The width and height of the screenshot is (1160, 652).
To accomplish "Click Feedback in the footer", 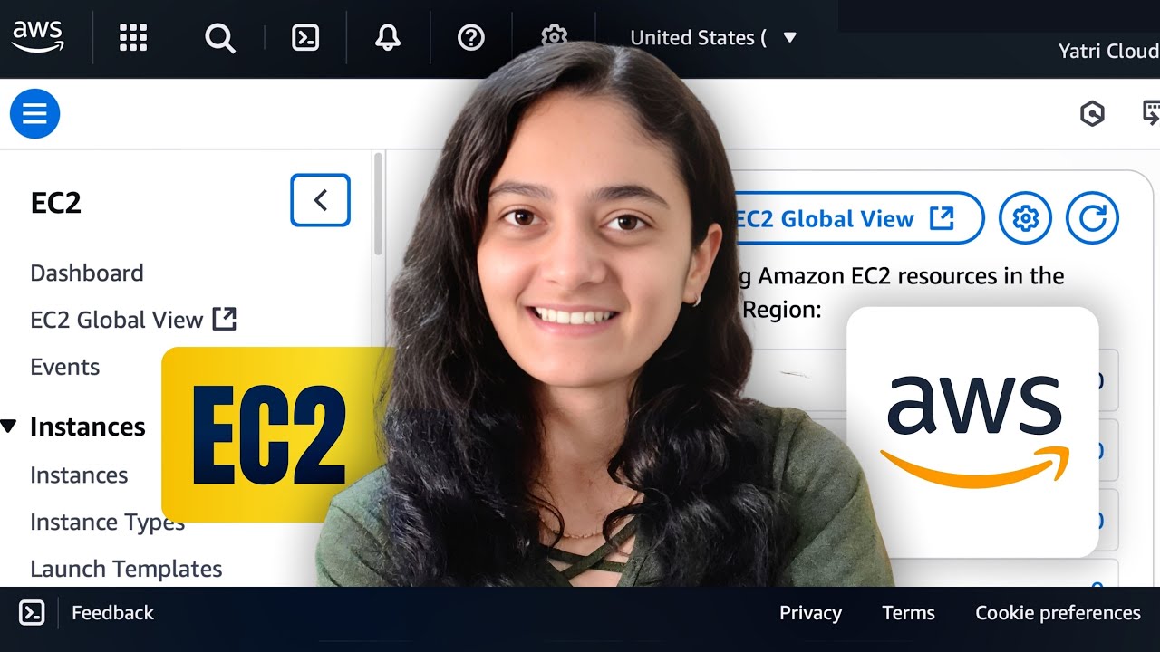I will (x=112, y=613).
